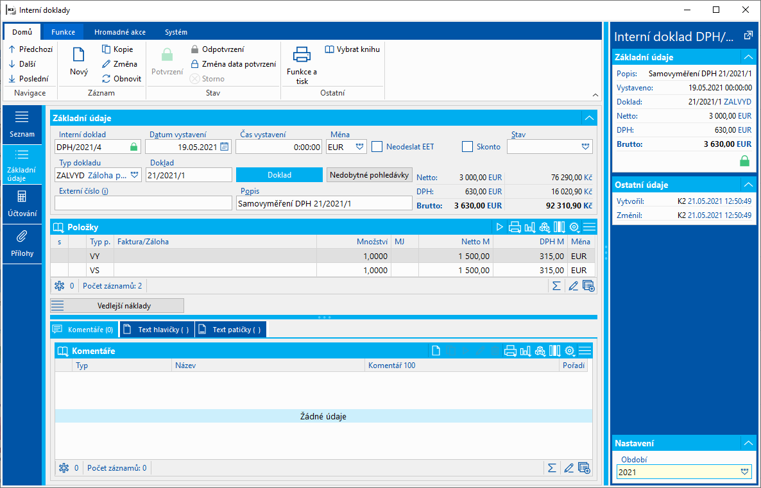Collapse Ostatní údaje section

click(748, 185)
